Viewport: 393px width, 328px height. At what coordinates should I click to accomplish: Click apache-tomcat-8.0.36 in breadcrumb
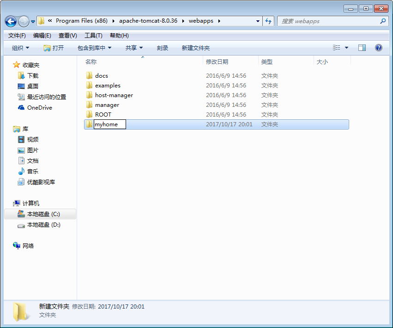tap(148, 21)
